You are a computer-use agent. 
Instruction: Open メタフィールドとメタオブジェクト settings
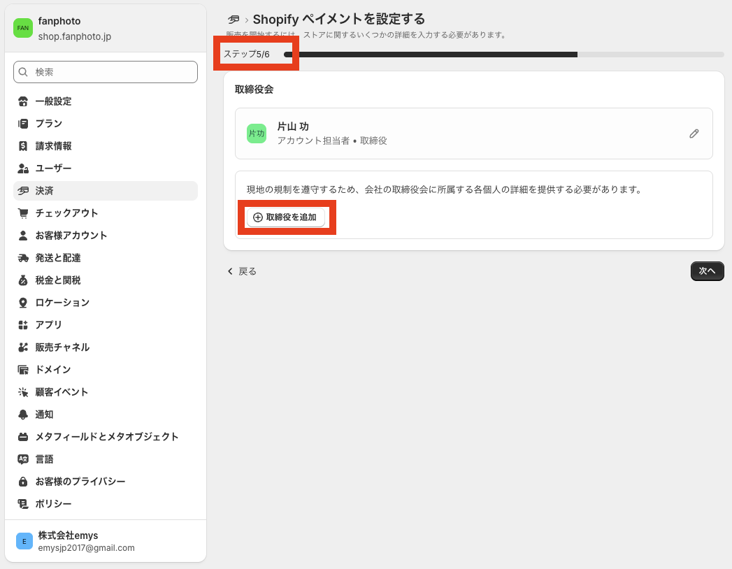pyautogui.click(x=106, y=437)
